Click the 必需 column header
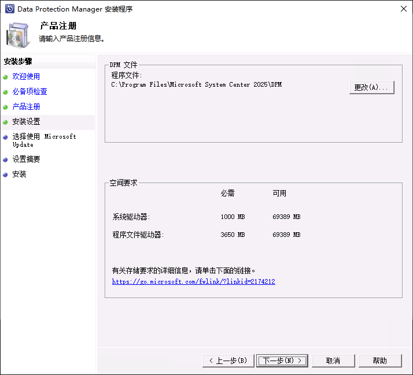 227,194
